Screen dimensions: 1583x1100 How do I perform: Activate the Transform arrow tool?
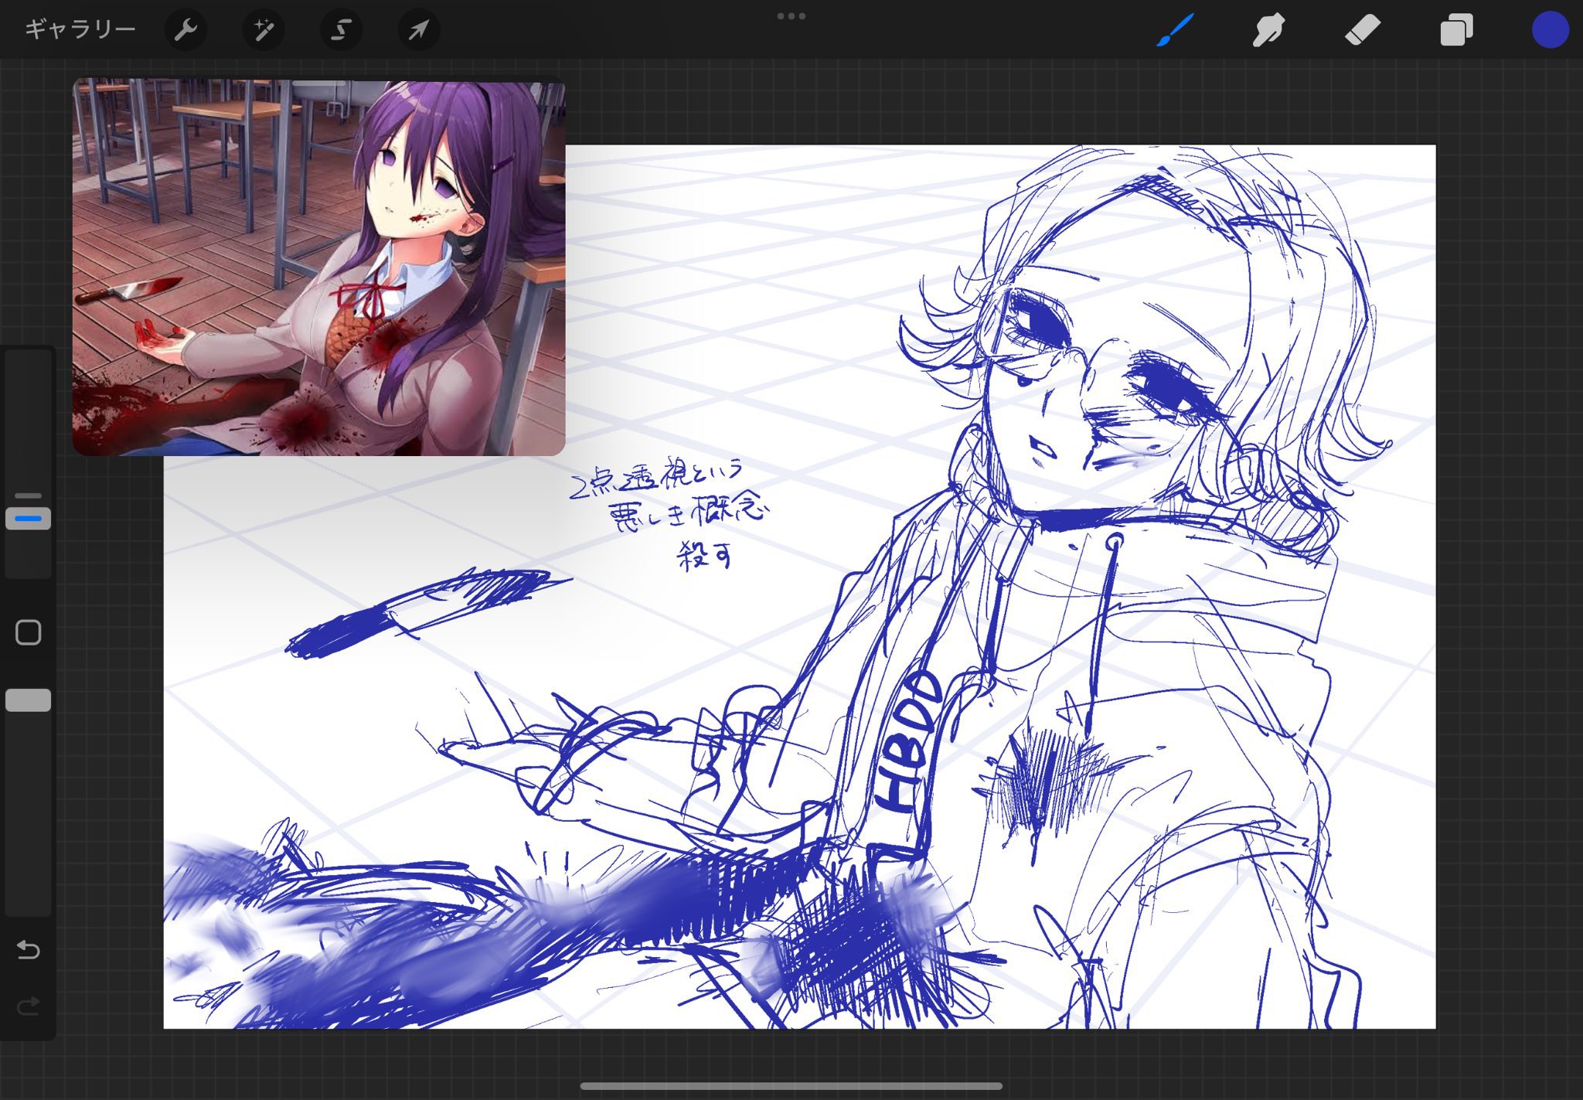418,29
